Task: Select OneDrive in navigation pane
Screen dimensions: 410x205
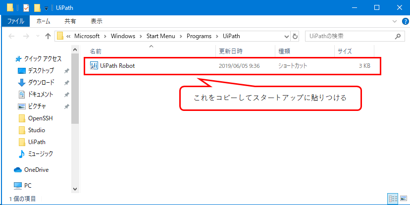Action: 36,170
